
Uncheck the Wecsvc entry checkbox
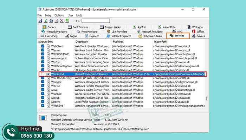(x=43, y=50)
